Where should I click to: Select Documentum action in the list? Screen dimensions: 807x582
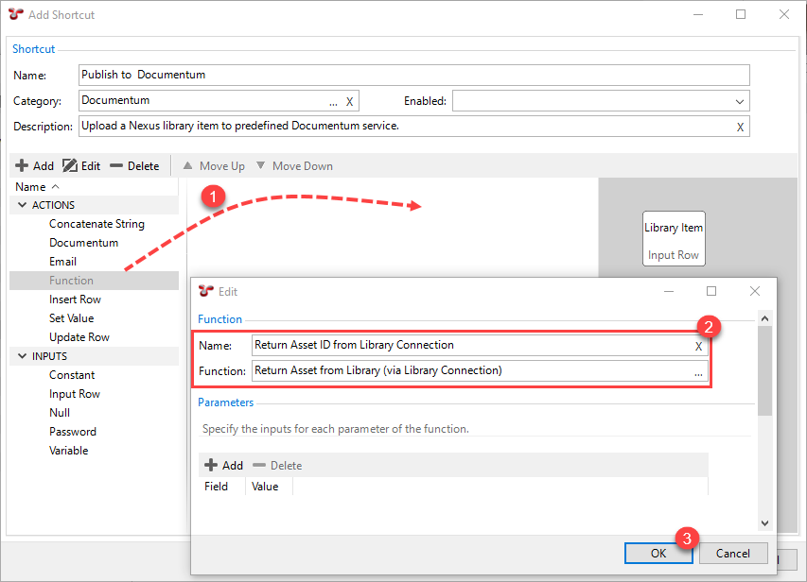click(83, 243)
